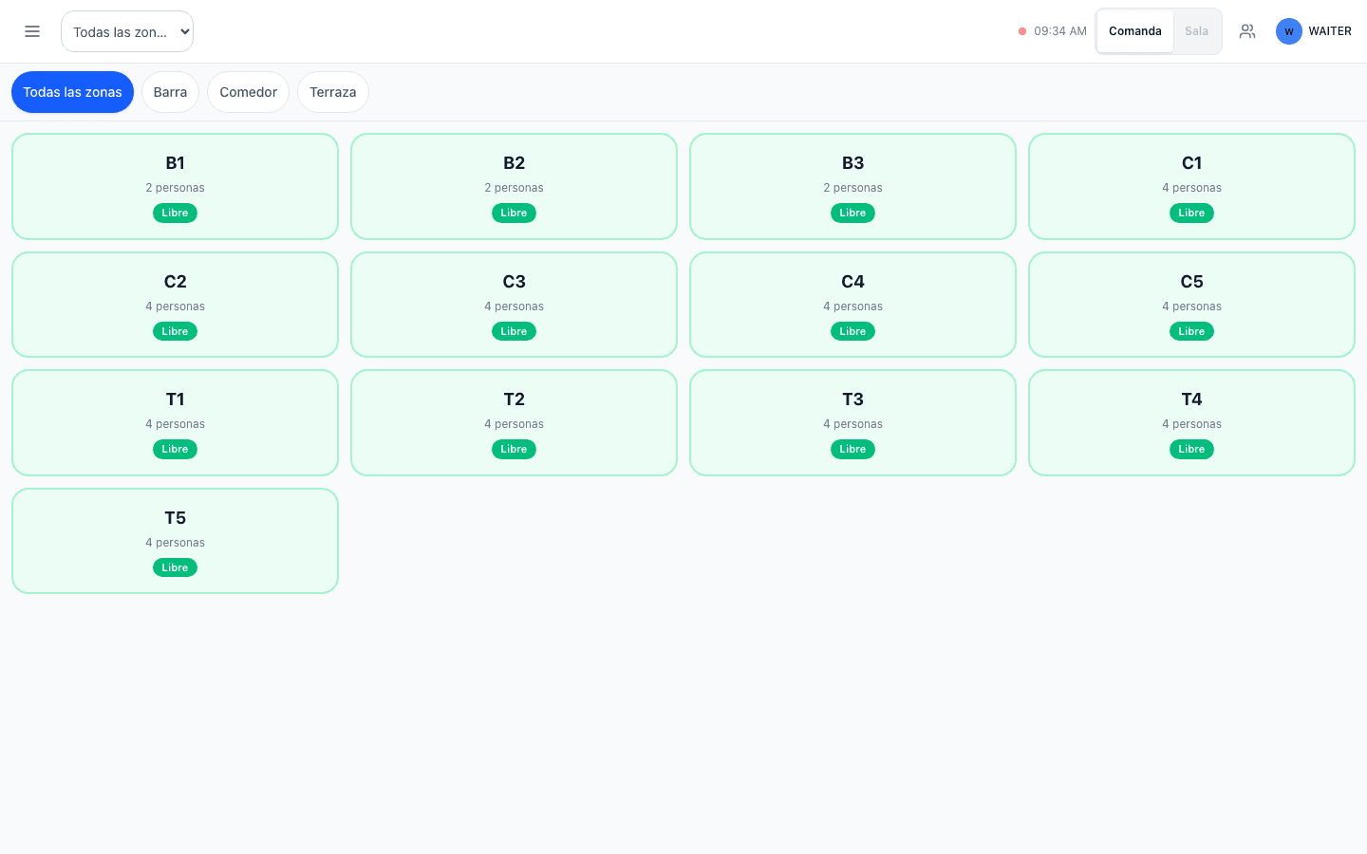1367x854 pixels.
Task: Click "4 personas" on table C2
Action: pyautogui.click(x=175, y=306)
